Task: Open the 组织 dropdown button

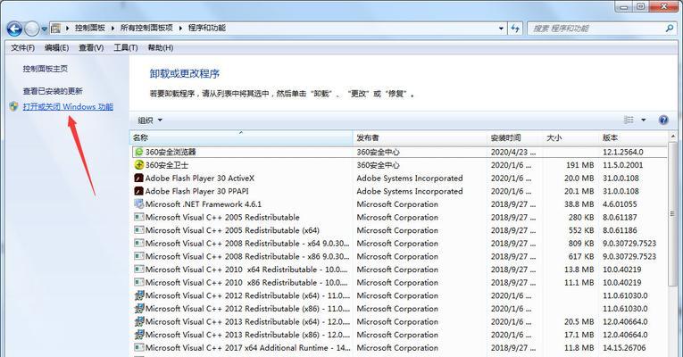Action: click(150, 120)
